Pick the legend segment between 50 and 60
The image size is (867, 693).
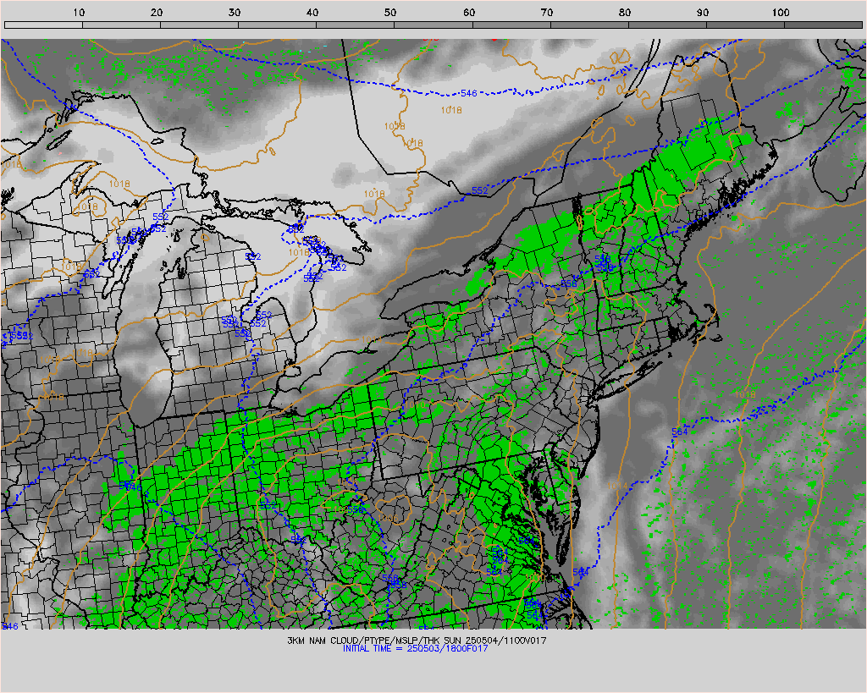433,25
